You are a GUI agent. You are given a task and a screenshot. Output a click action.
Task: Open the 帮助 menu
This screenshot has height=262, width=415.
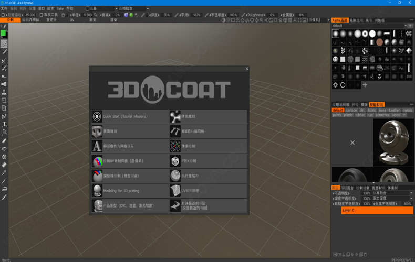click(70, 9)
